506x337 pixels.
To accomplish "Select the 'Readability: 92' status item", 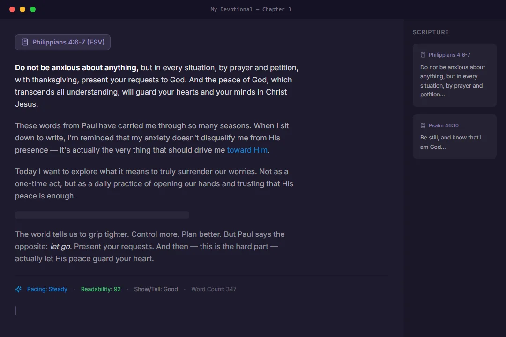I will click(101, 289).
